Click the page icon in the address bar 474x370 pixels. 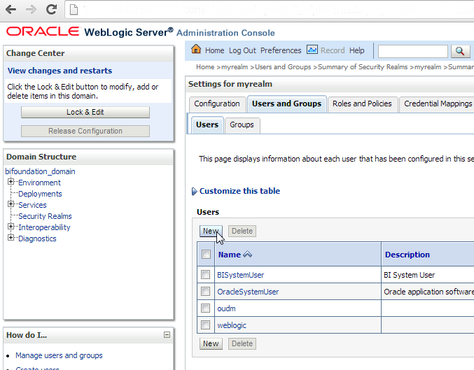74,10
